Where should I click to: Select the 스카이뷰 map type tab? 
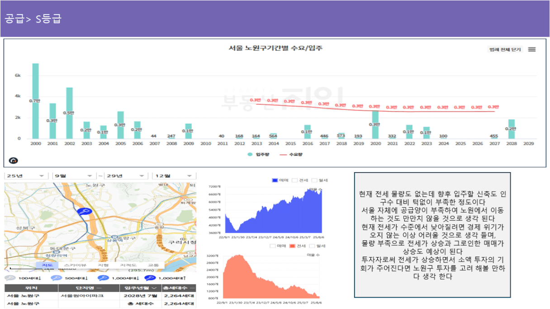click(75, 265)
